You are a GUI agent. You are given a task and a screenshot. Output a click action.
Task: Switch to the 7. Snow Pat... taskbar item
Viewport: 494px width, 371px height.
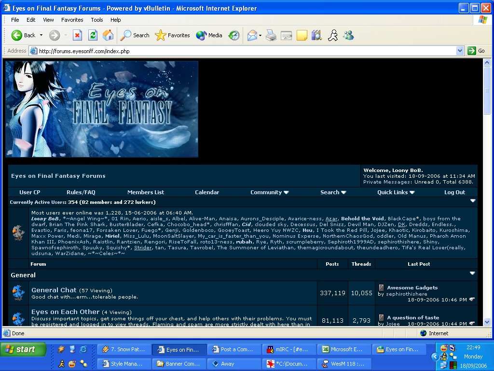pos(124,349)
